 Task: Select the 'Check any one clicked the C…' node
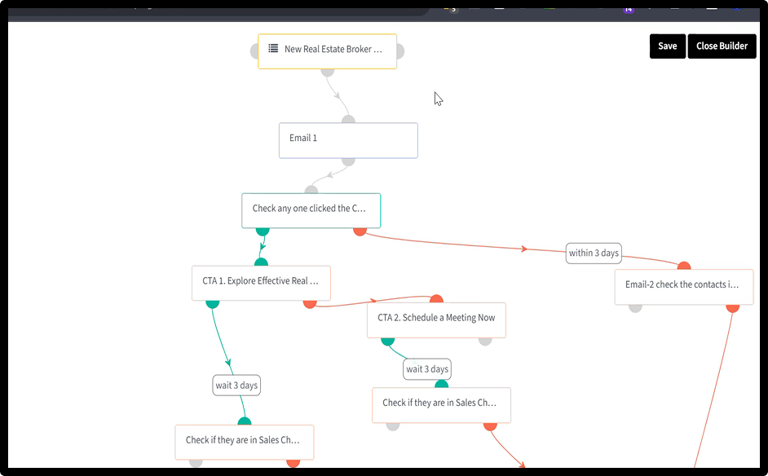pyautogui.click(x=311, y=210)
